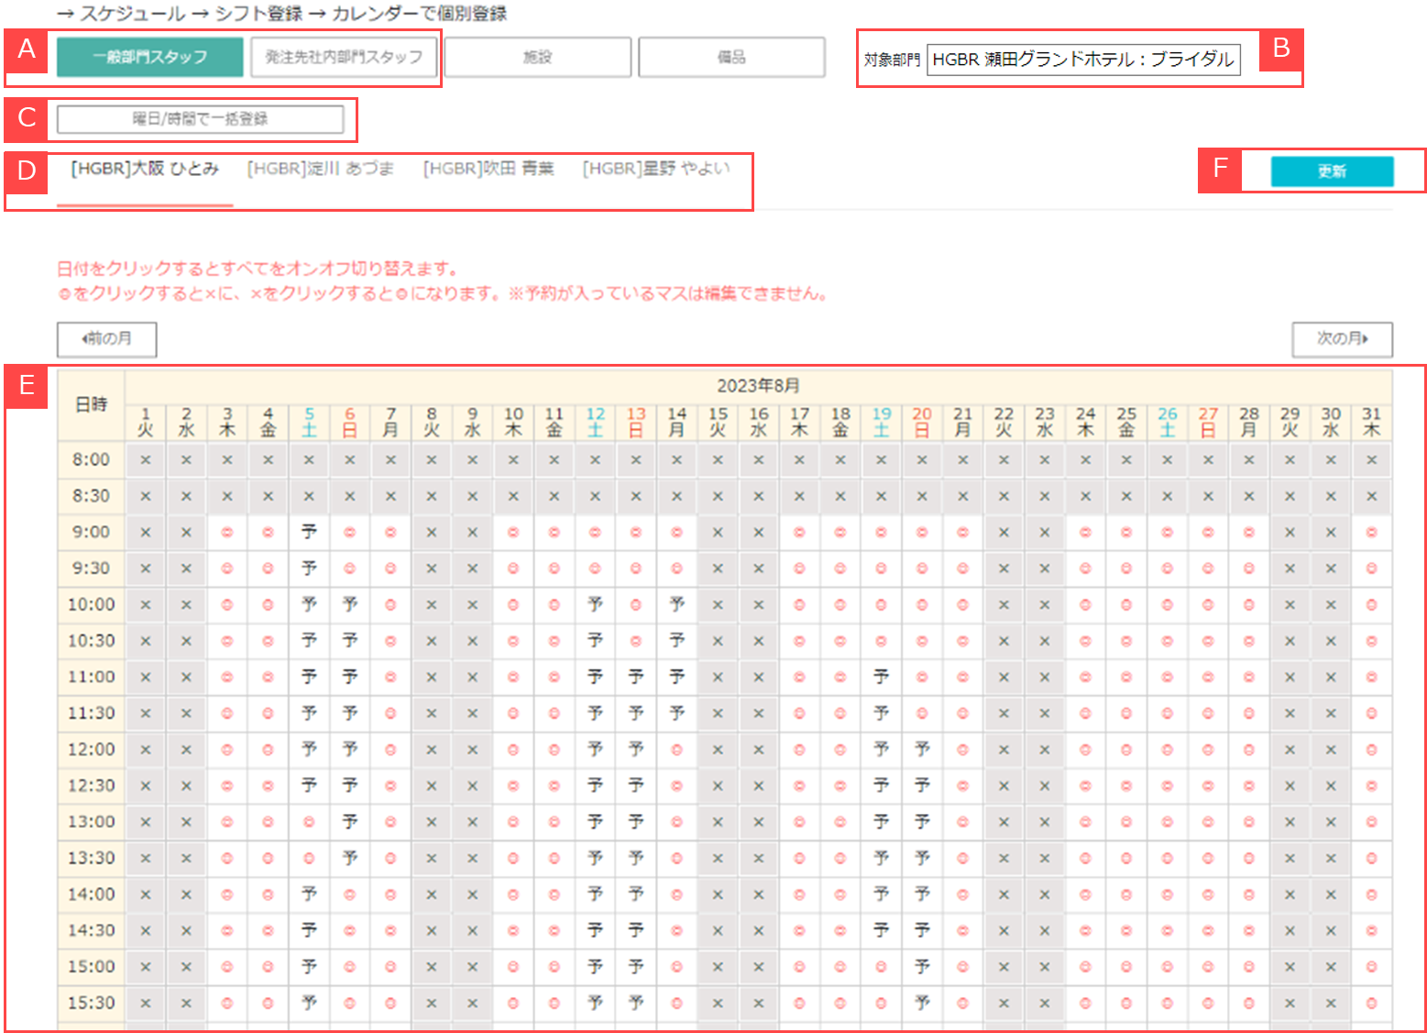The image size is (1427, 1033).
Task: Click the 更新 update button
Action: coord(1331,171)
